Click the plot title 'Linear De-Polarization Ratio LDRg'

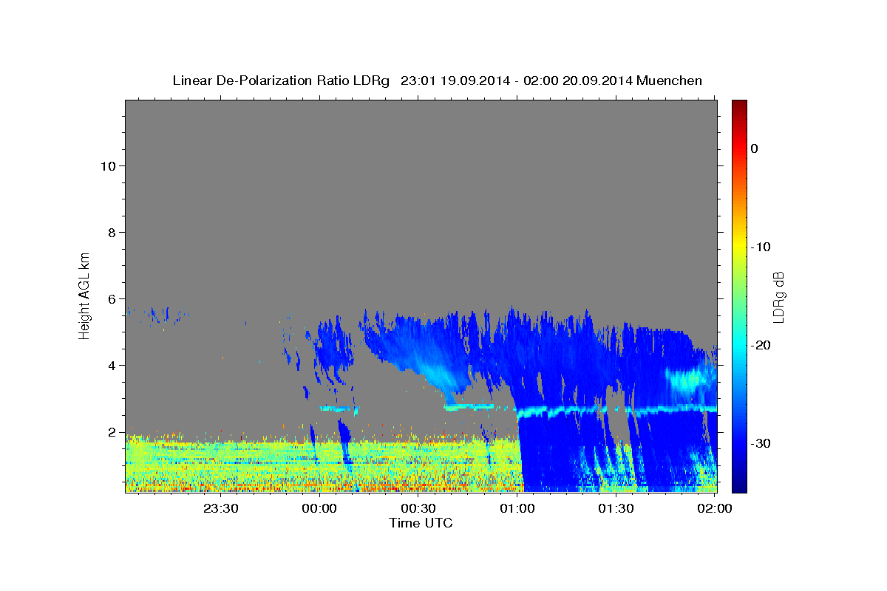[x=281, y=81]
